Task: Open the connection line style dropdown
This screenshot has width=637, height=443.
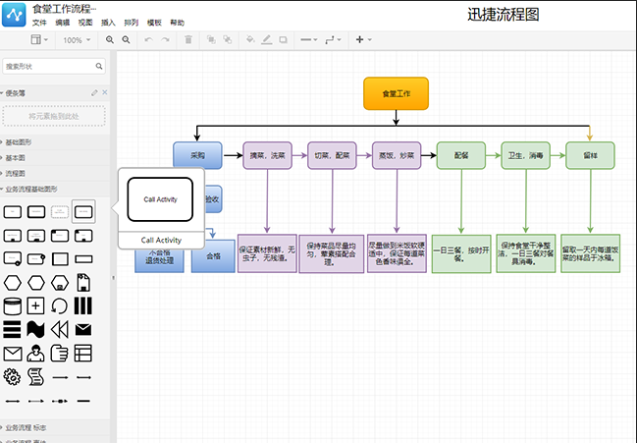Action: pyautogui.click(x=309, y=40)
